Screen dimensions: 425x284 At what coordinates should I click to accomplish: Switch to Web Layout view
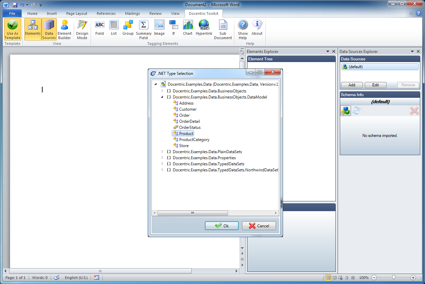341,278
